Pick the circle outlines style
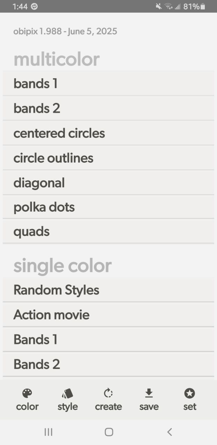The height and width of the screenshot is (445, 217). pyautogui.click(x=108, y=158)
